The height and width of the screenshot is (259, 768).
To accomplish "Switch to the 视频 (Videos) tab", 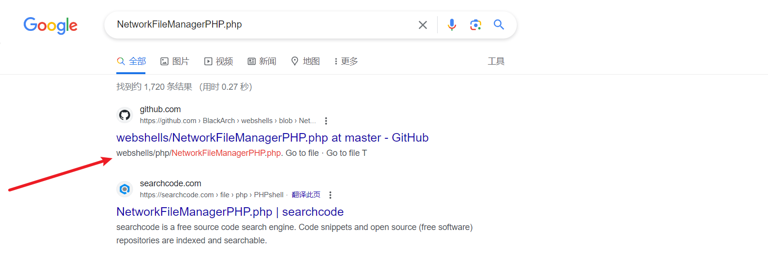I will [x=219, y=61].
